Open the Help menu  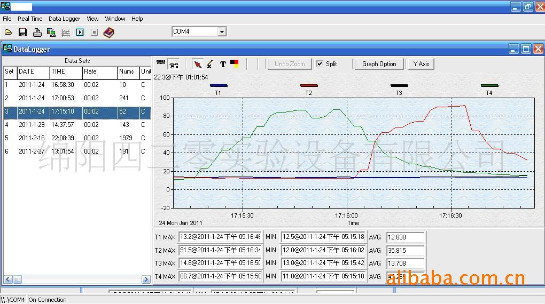pos(137,19)
